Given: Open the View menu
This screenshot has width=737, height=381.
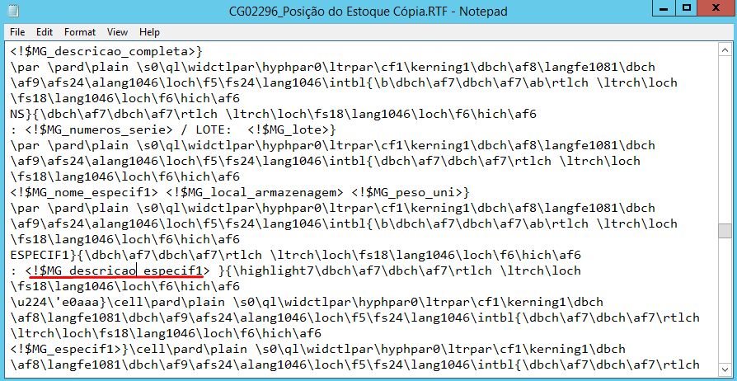Looking at the screenshot, I should click(x=117, y=32).
